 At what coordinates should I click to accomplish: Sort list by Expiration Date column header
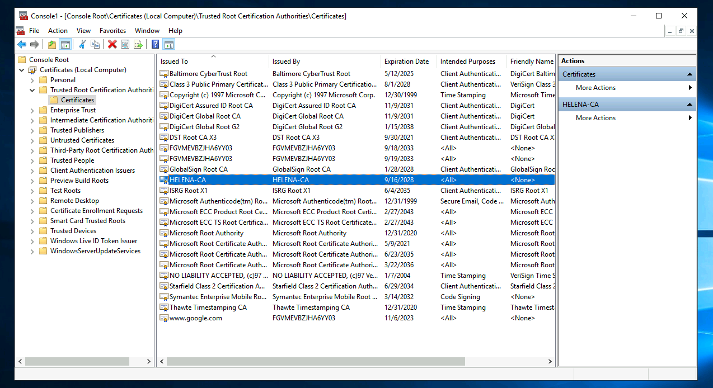406,61
